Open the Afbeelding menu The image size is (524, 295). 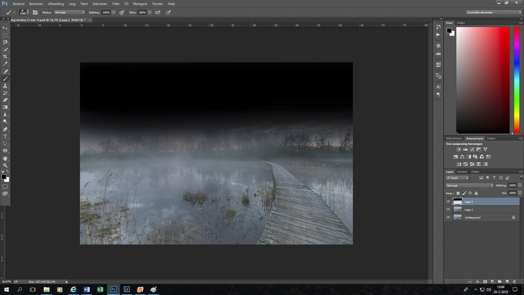(x=56, y=4)
